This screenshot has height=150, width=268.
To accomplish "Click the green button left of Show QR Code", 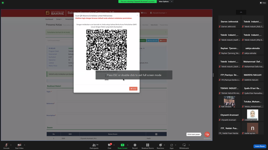I will 142,40.
